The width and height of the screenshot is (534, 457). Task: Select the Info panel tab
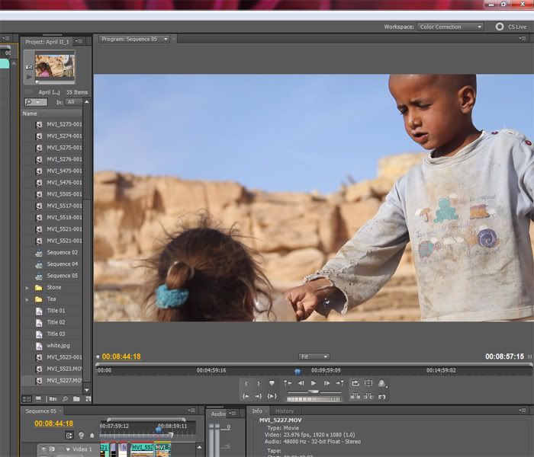tap(257, 411)
